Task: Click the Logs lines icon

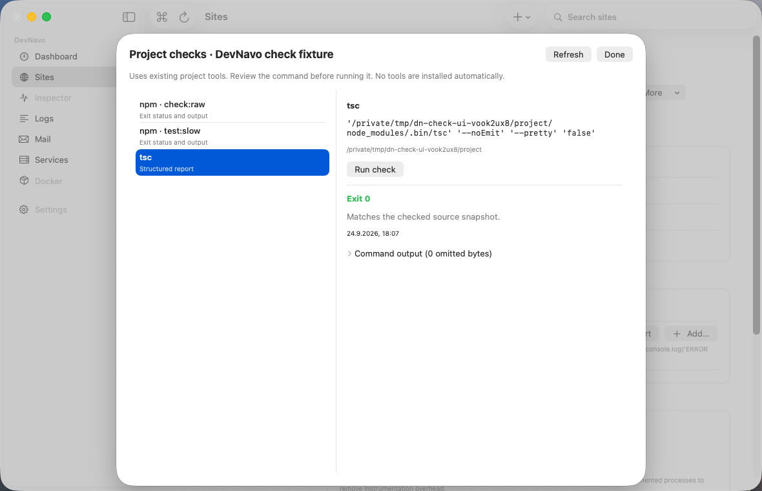Action: tap(24, 119)
